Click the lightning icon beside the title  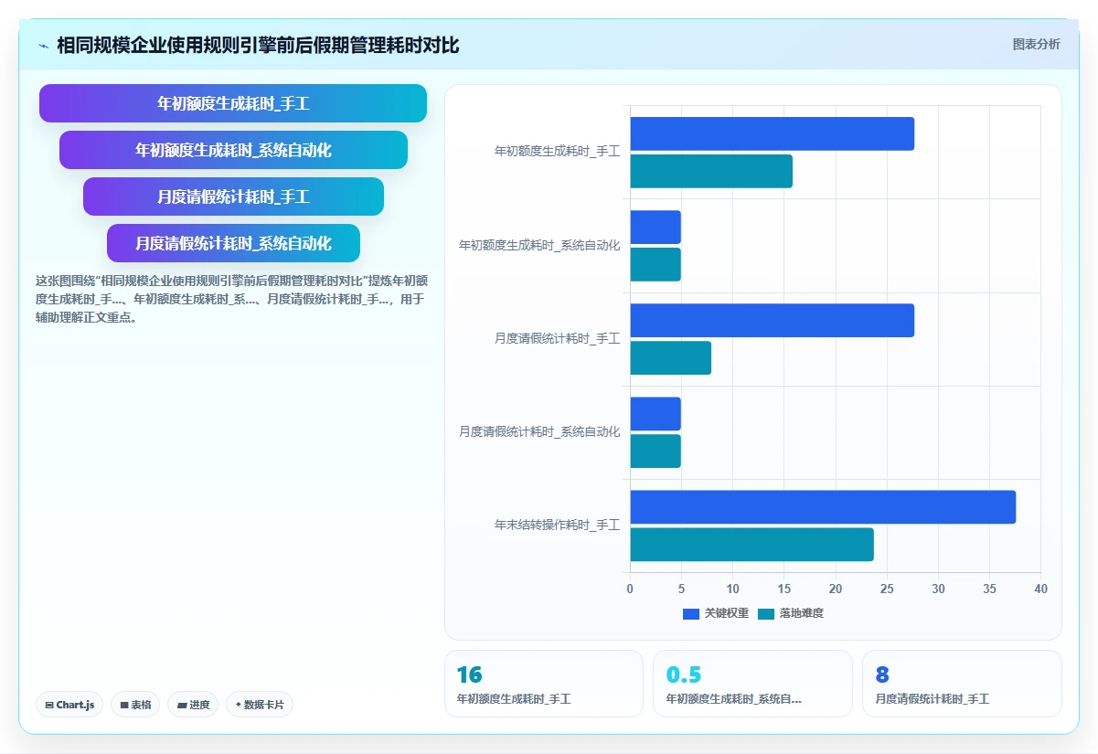click(x=44, y=46)
